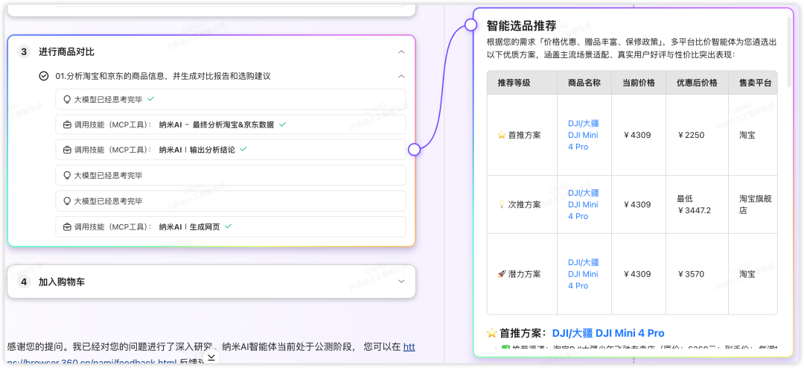
Task: Expand step 4 加入购物车 section
Action: click(401, 282)
